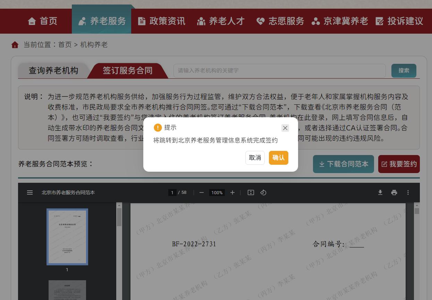Confirm the redirect with the 确认 button
This screenshot has width=432, height=300.
(278, 158)
